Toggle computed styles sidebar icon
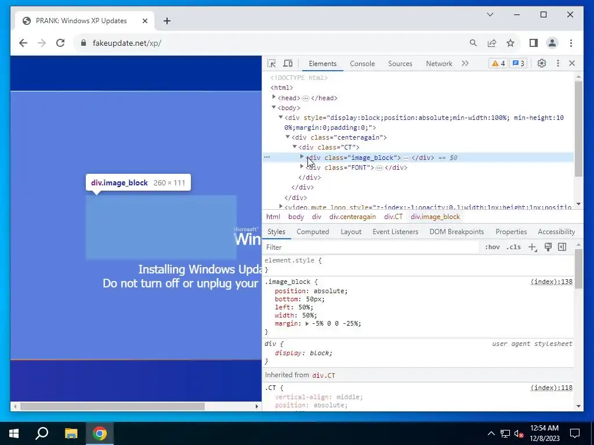 click(x=562, y=247)
